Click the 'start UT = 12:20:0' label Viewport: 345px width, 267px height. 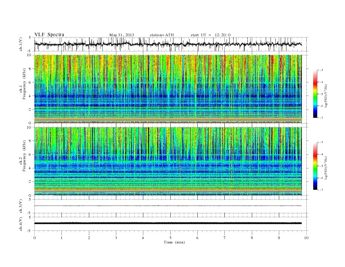(x=210, y=35)
